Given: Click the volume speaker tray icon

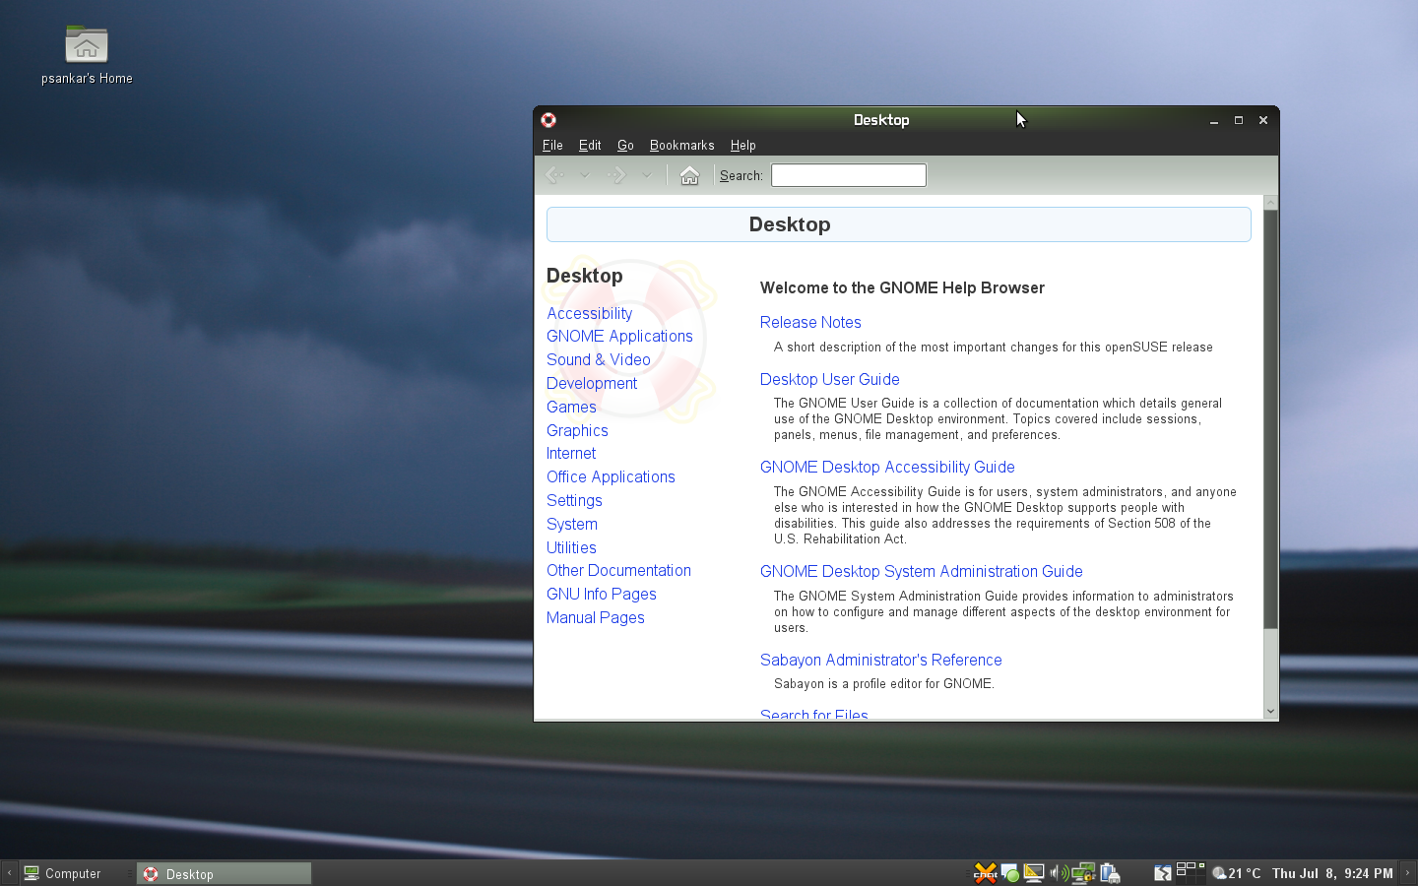Looking at the screenshot, I should [1059, 873].
